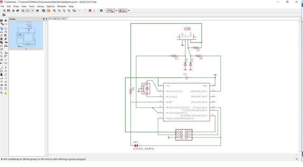The width and height of the screenshot is (303, 167).
Task: Click the blue run script icon
Action: 44,10
